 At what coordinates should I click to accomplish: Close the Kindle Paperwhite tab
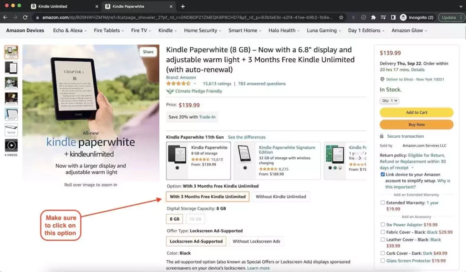coord(171,6)
